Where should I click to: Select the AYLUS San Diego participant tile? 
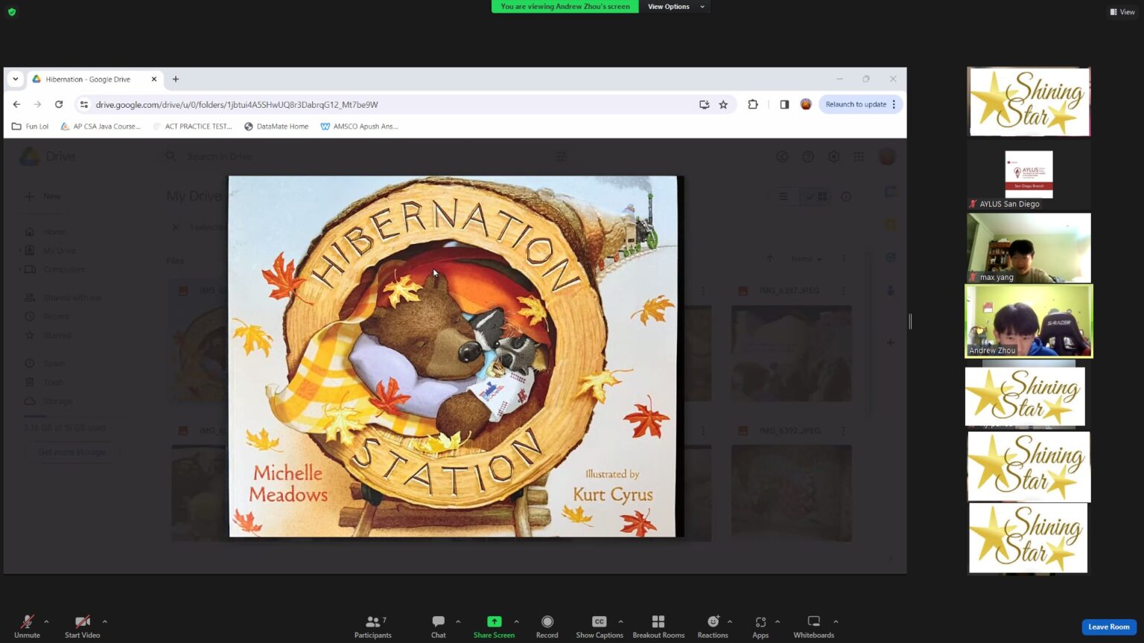point(1029,175)
